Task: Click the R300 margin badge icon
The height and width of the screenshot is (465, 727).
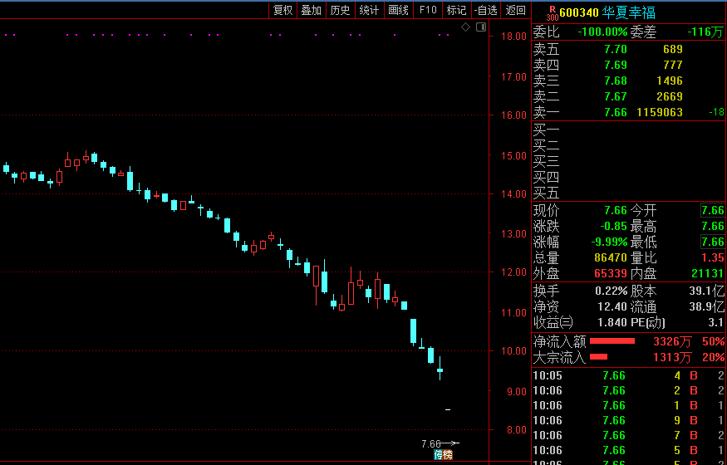Action: click(553, 13)
